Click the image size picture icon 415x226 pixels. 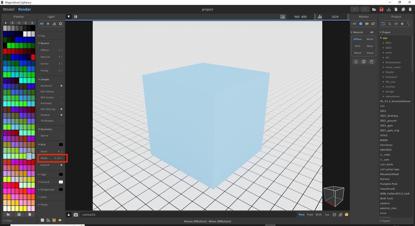[283, 17]
